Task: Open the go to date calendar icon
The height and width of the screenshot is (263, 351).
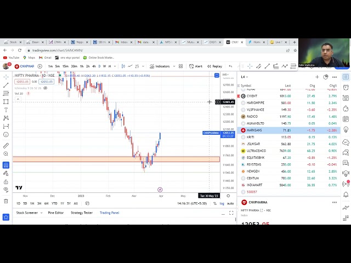Action: pyautogui.click(x=87, y=203)
